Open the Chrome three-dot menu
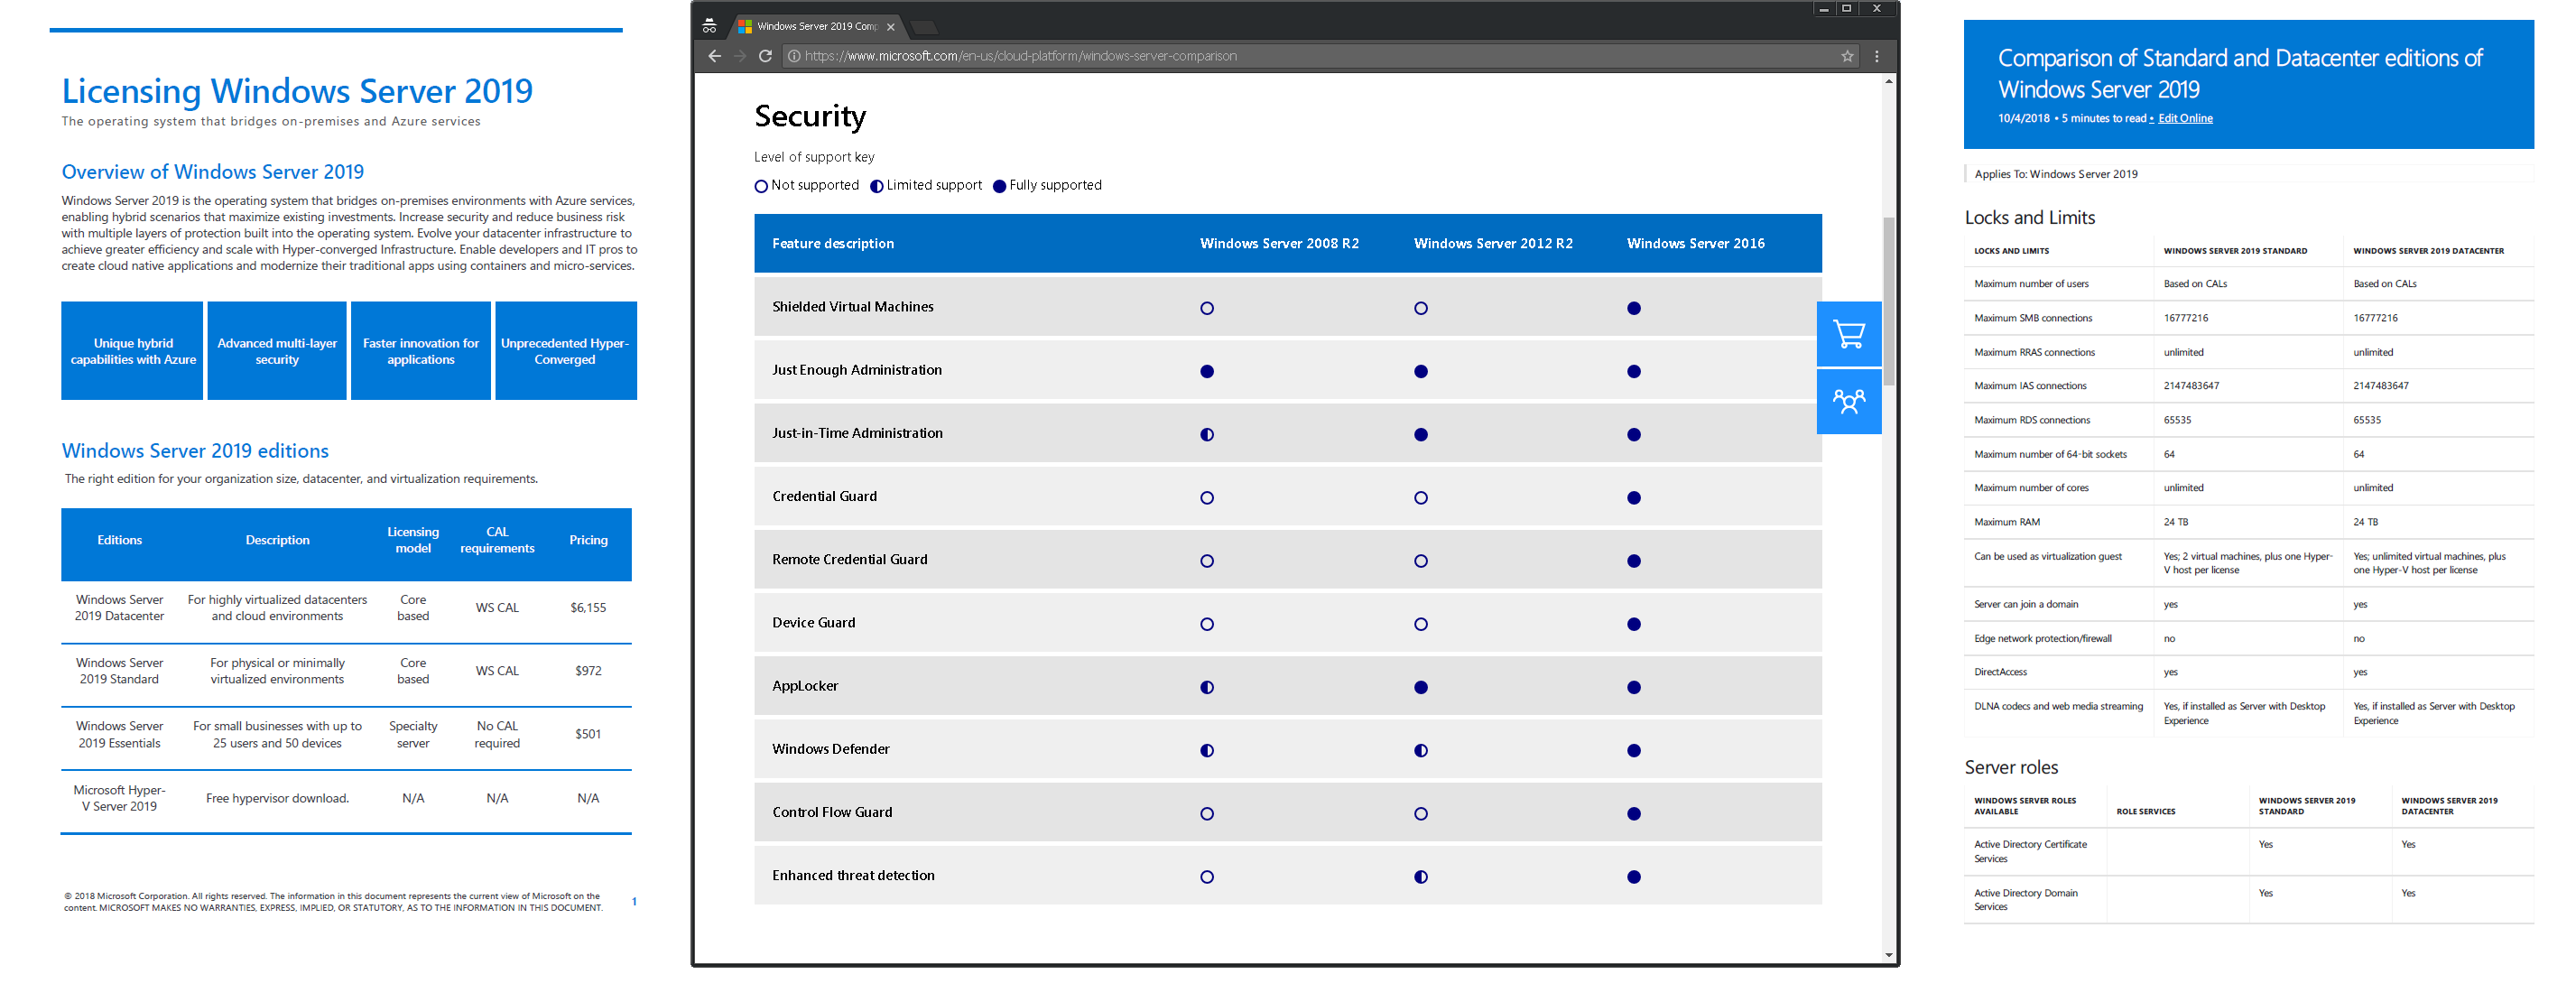Viewport: 2576px width, 1002px height. (1876, 56)
